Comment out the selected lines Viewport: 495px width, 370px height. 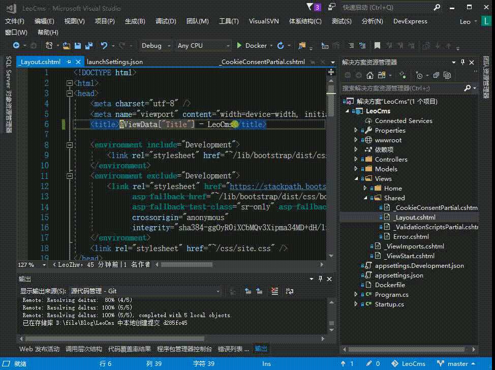[351, 45]
